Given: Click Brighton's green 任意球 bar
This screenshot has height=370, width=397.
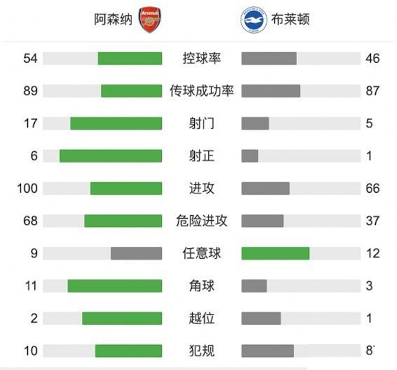Looking at the screenshot, I should tap(275, 253).
